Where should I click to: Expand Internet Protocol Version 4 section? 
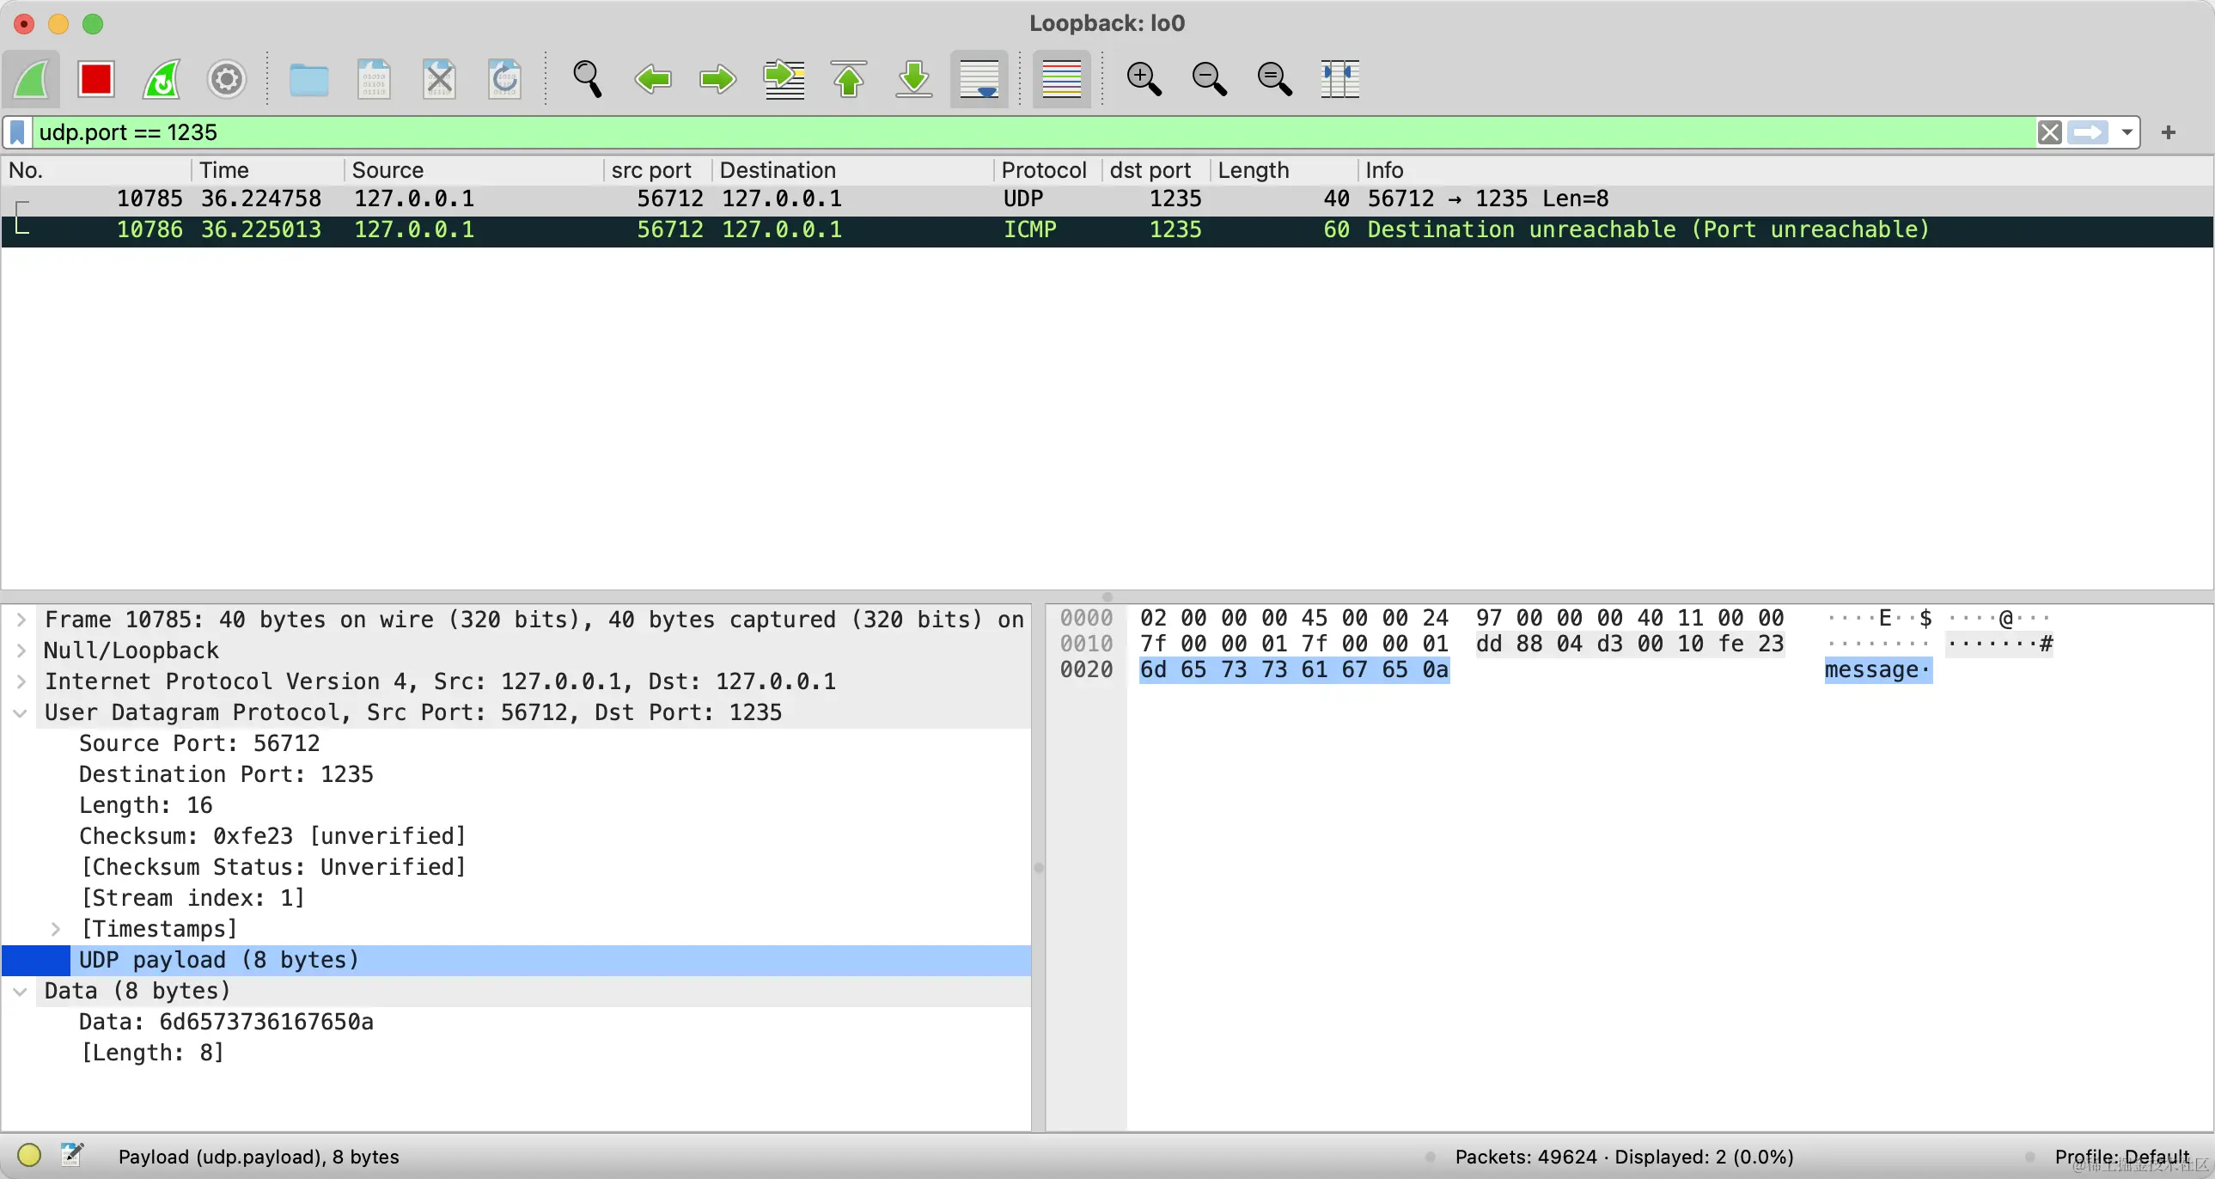pyautogui.click(x=21, y=682)
